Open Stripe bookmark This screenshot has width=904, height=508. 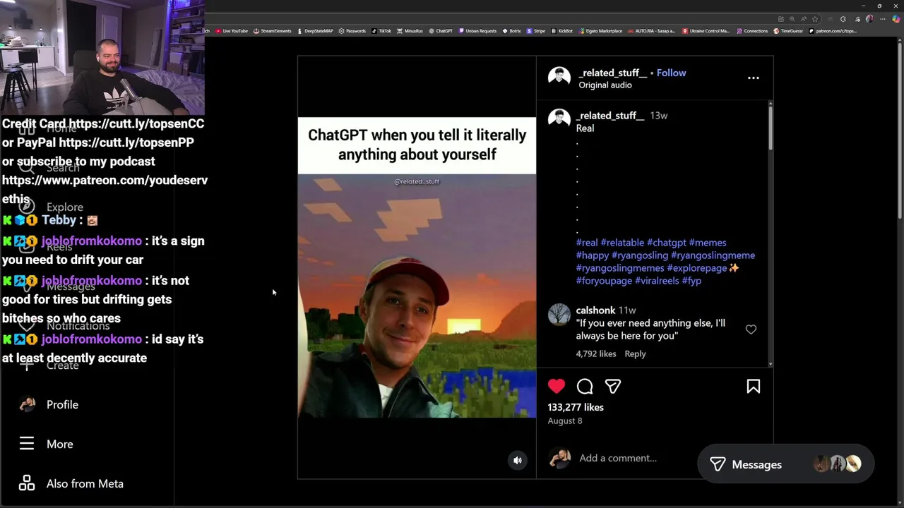(x=536, y=31)
